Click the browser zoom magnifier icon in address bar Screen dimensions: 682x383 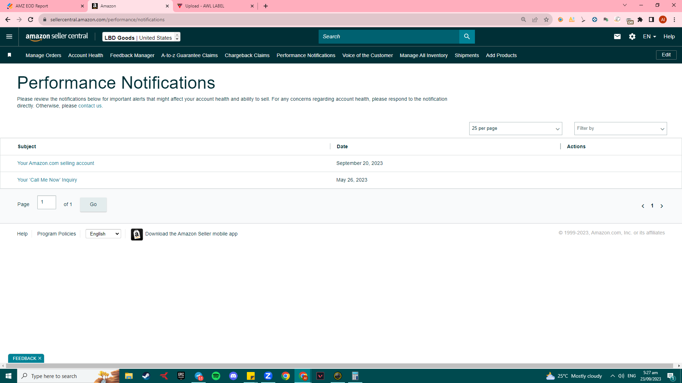click(x=524, y=20)
